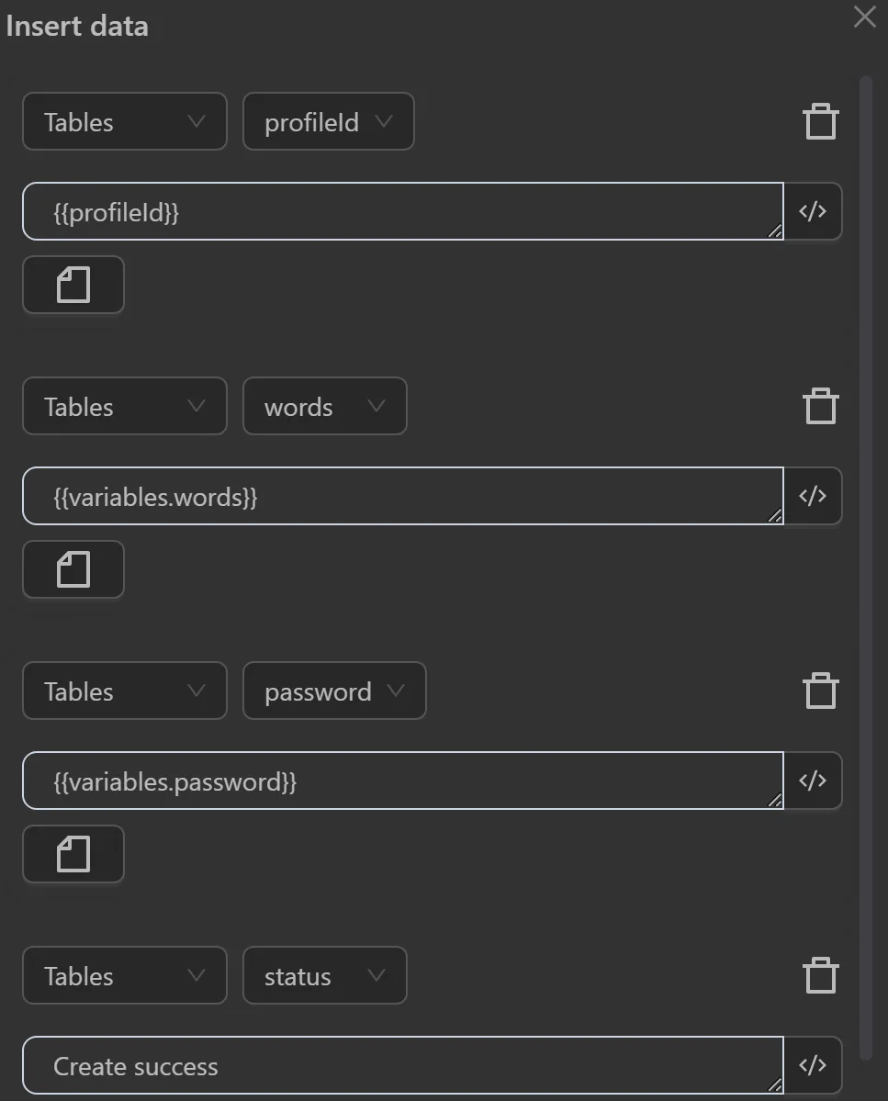Screen dimensions: 888x1101
Task: Click the paste icon under words field
Action: (73, 569)
